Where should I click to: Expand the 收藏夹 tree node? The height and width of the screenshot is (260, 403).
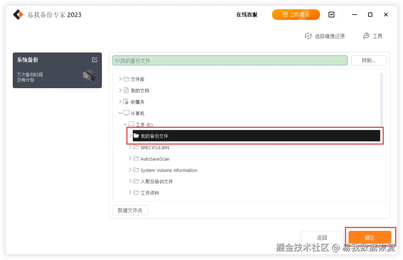[x=120, y=102]
